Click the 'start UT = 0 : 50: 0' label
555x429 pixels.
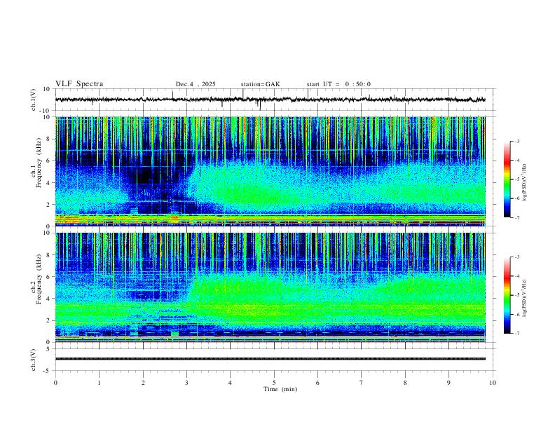(x=338, y=84)
